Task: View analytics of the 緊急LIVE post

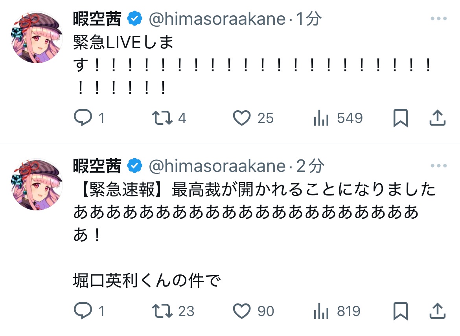Action: pyautogui.click(x=321, y=118)
